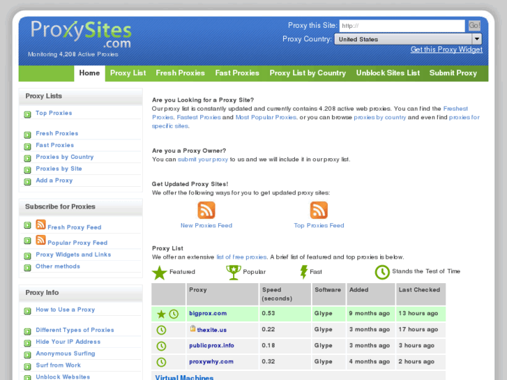Click 'Monitoring 4,208 Active Proxies' text
Screen dimensions: 507x380
pos(73,54)
